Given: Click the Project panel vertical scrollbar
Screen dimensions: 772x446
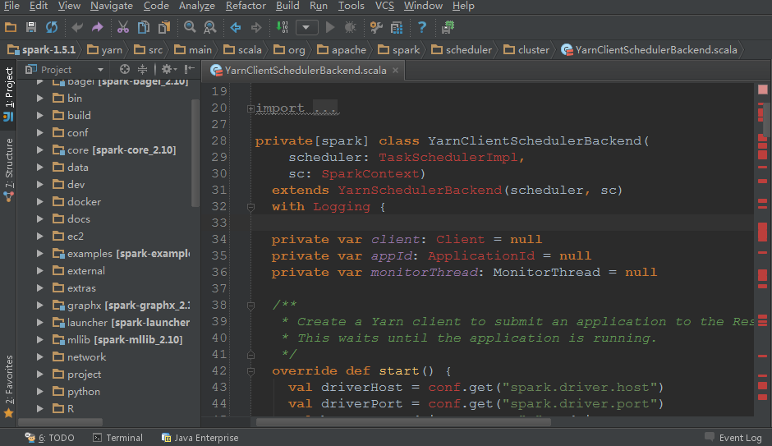Looking at the screenshot, I should [x=195, y=153].
